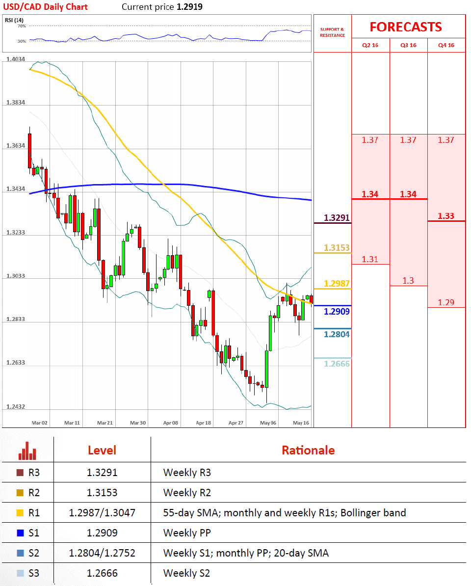Click the 'Level' table column header
The width and height of the screenshot is (471, 586).
point(102,450)
